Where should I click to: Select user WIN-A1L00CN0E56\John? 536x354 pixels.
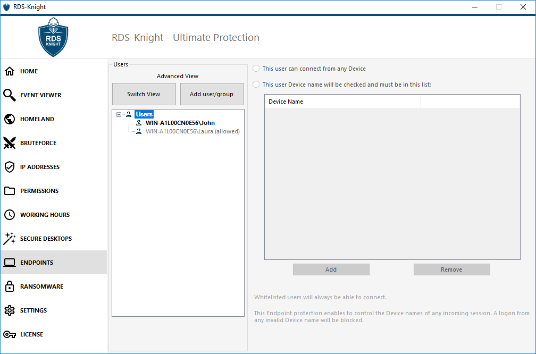point(180,123)
